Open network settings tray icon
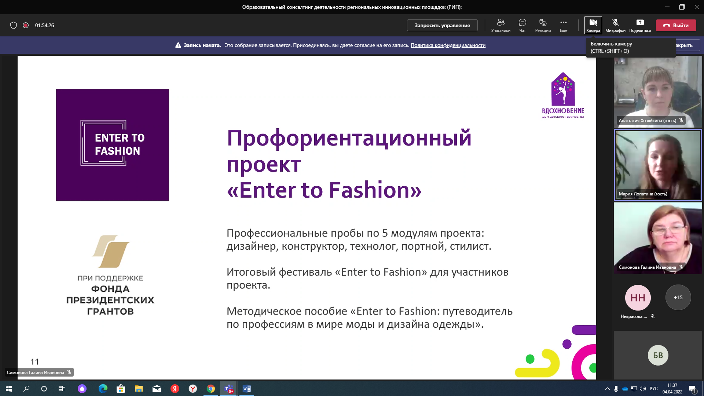Image resolution: width=704 pixels, height=396 pixels. (634, 389)
